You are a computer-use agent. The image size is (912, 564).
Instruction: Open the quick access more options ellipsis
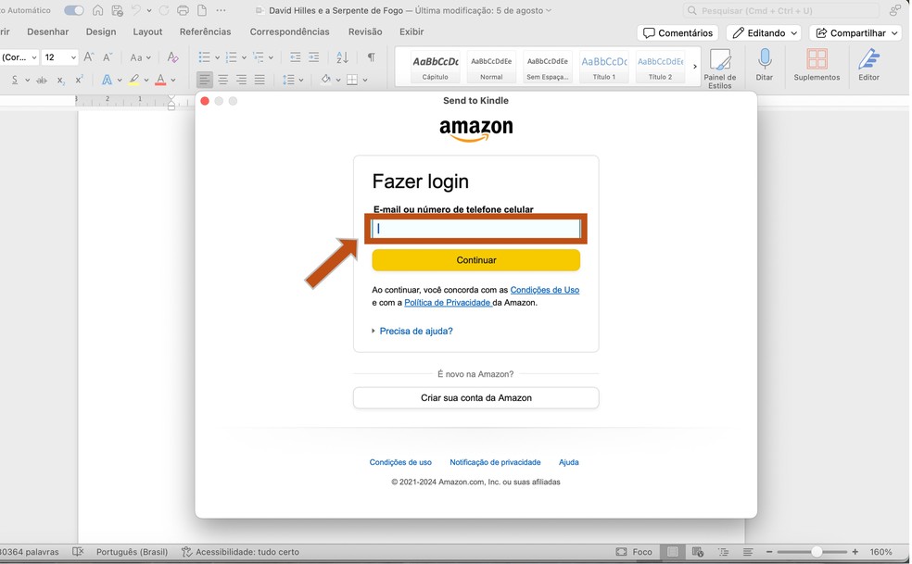221,10
